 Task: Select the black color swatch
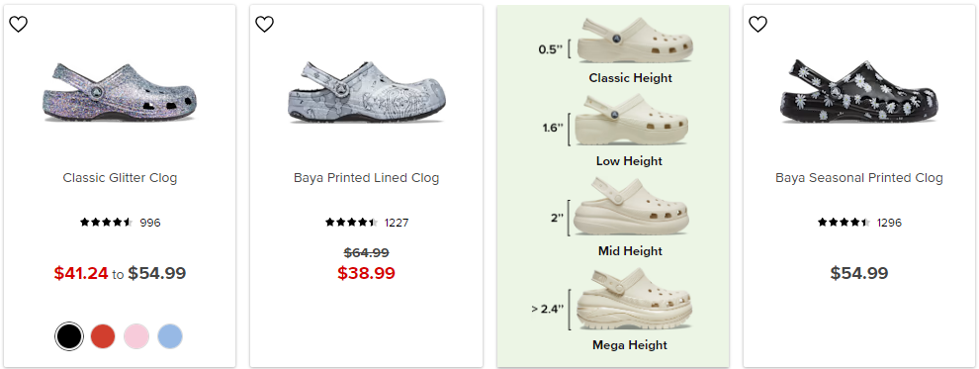68,336
